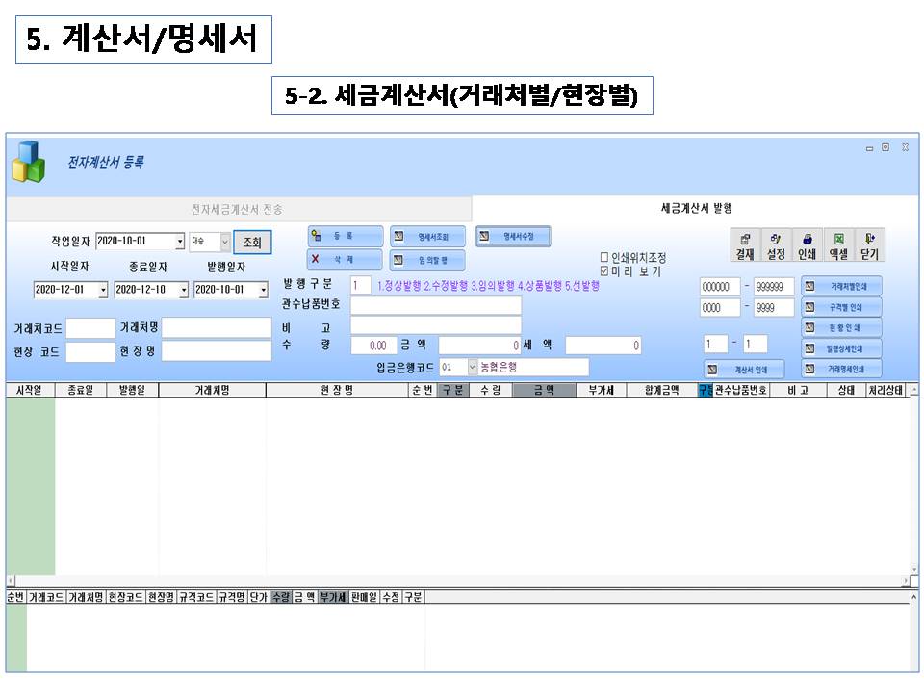Click the 명세서수정 button
Screen dimensions: 924x693
click(513, 236)
